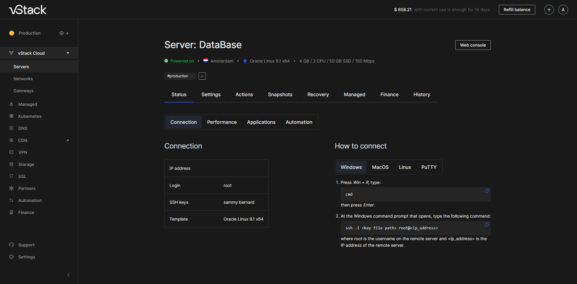Select Windows connection instructions
The height and width of the screenshot is (284, 577).
coord(351,167)
